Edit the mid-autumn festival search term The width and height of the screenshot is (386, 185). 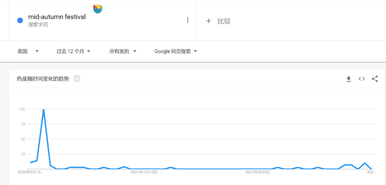pos(57,17)
